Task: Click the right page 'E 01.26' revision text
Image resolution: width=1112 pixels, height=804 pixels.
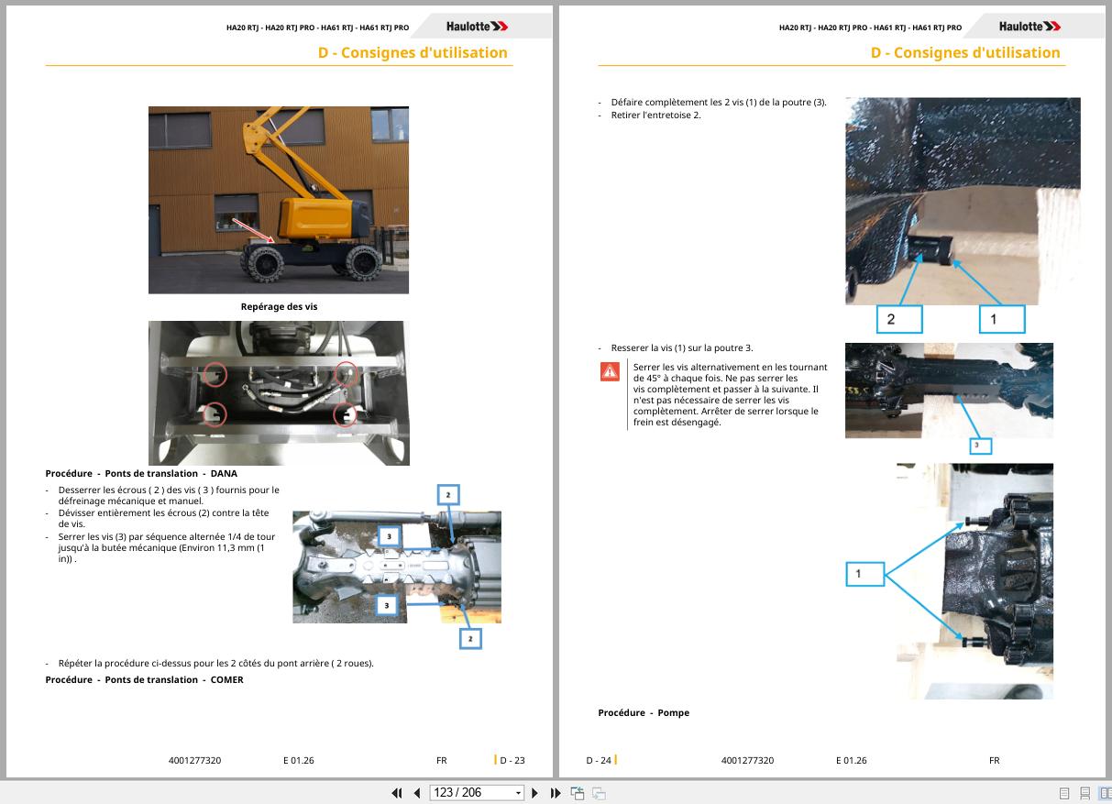Action: coord(852,760)
